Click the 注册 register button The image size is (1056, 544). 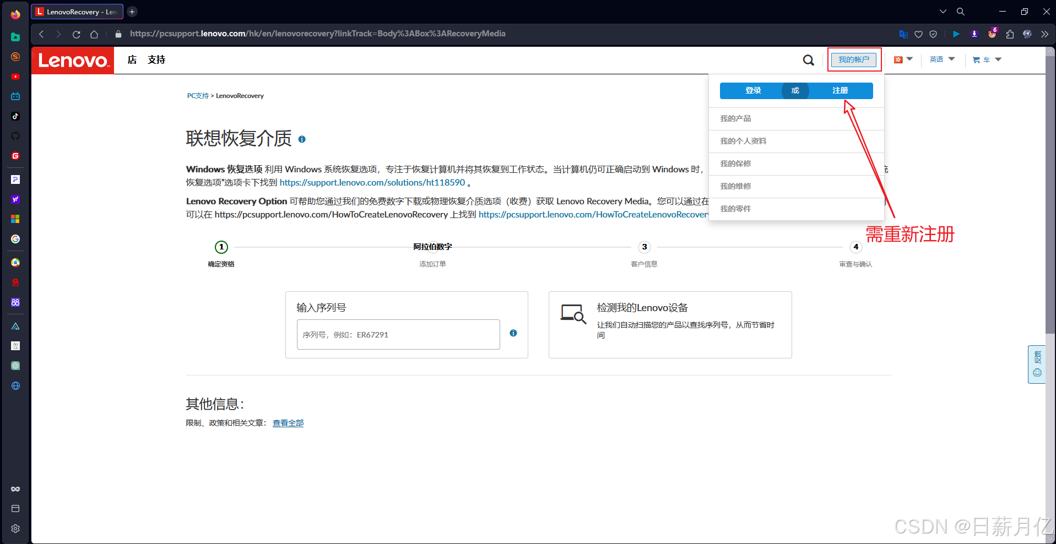840,91
